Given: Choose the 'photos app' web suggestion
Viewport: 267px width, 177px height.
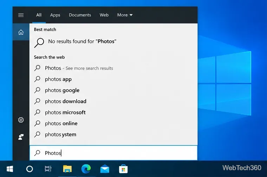Looking at the screenshot, I should (113, 79).
